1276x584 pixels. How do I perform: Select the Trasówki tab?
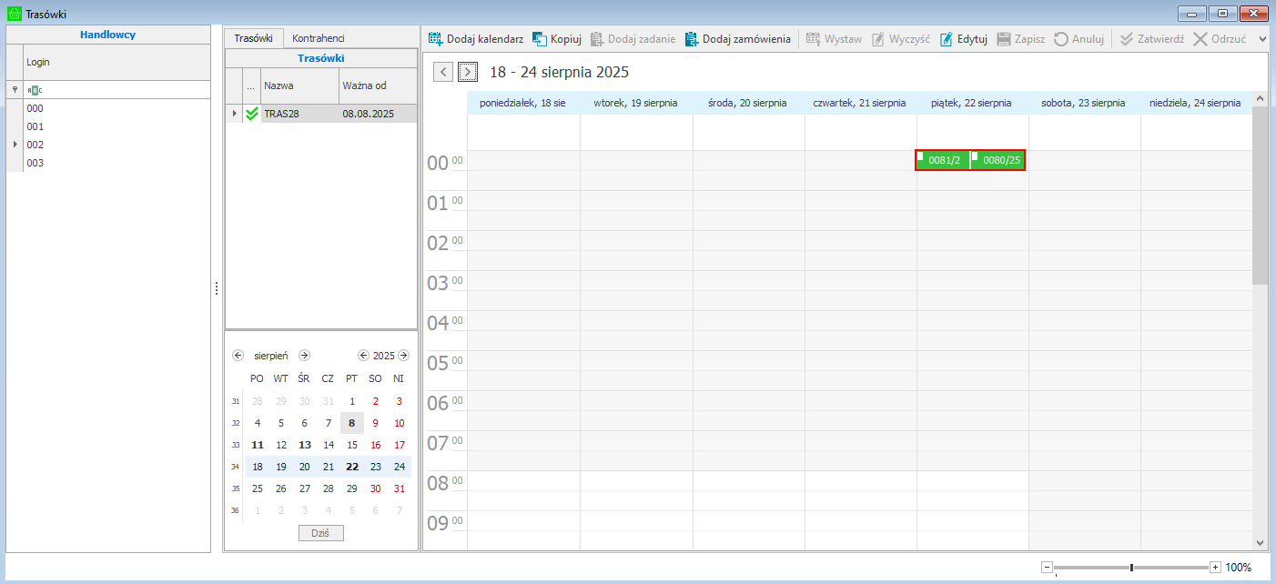point(254,38)
